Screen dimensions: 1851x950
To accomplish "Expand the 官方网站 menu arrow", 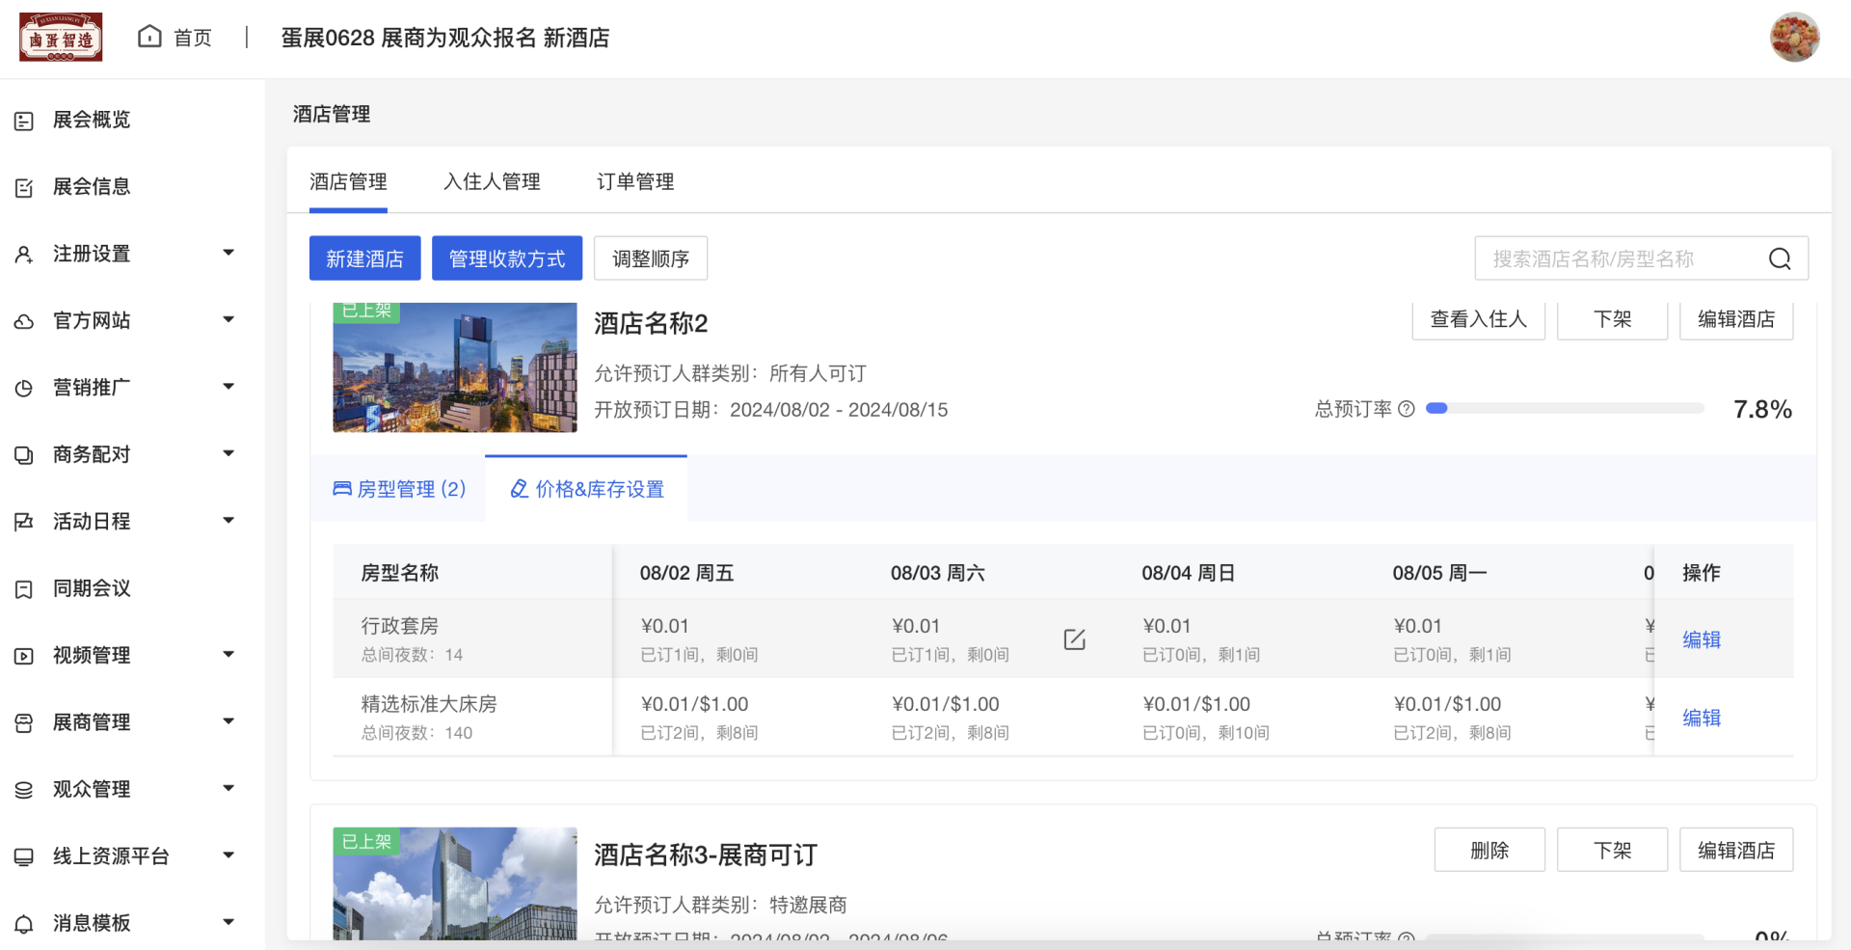I will [228, 319].
